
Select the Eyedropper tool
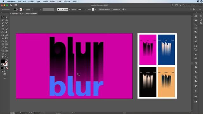[3, 47]
